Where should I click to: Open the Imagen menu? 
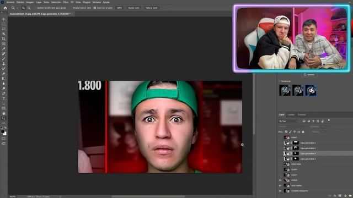pos(30,2)
